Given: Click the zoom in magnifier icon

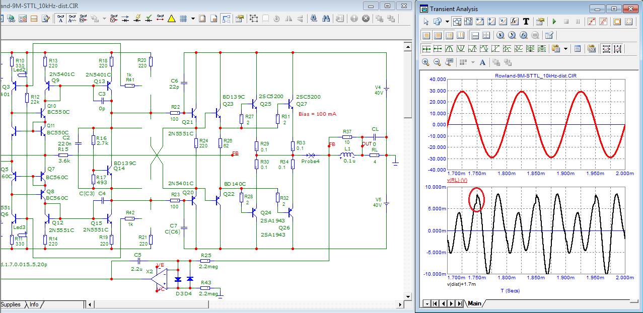Looking at the screenshot, I should (425, 62).
